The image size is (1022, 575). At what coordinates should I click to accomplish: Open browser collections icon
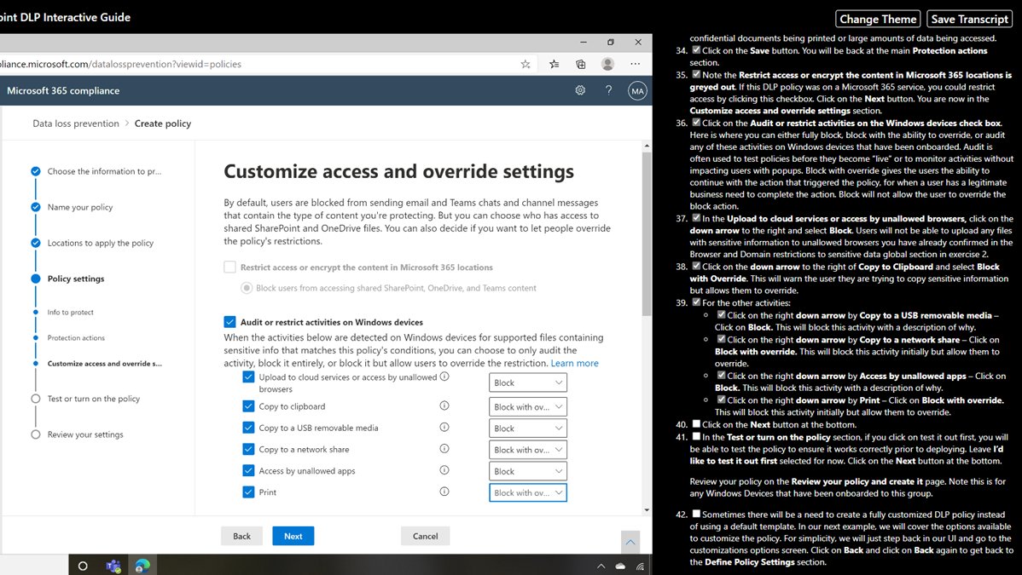click(x=581, y=64)
